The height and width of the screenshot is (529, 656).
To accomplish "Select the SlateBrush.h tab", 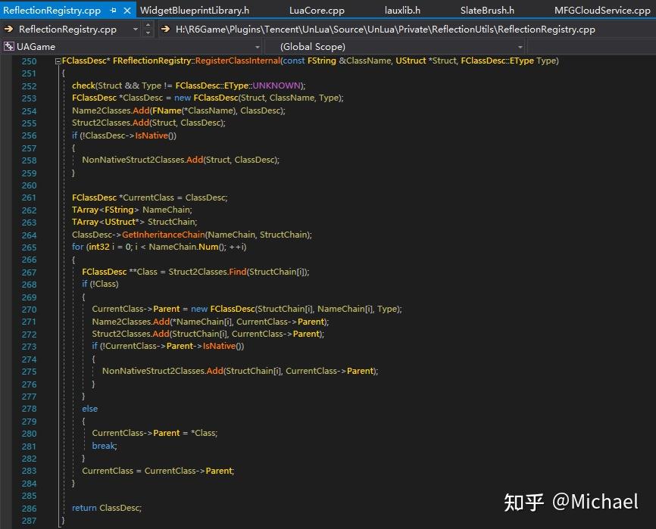I will pos(487,11).
